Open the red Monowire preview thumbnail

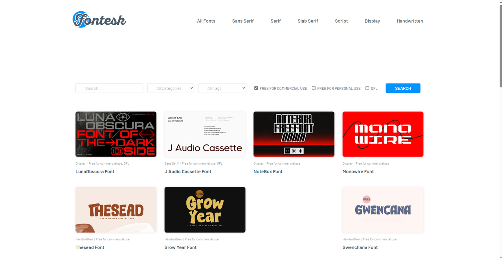tap(383, 134)
